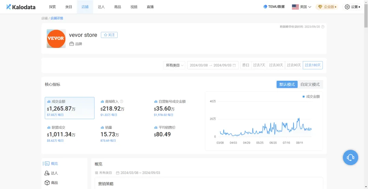Click the $7.03万 每日 daily average
The width and height of the screenshot is (368, 189).
click(x=56, y=115)
